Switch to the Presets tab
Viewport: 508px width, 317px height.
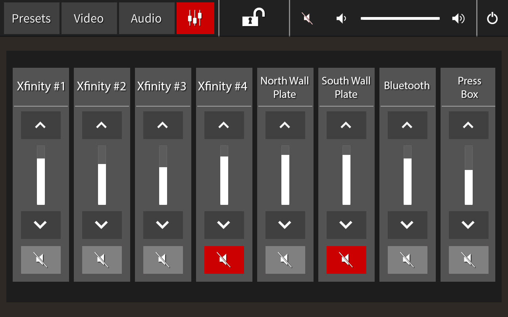pyautogui.click(x=31, y=18)
